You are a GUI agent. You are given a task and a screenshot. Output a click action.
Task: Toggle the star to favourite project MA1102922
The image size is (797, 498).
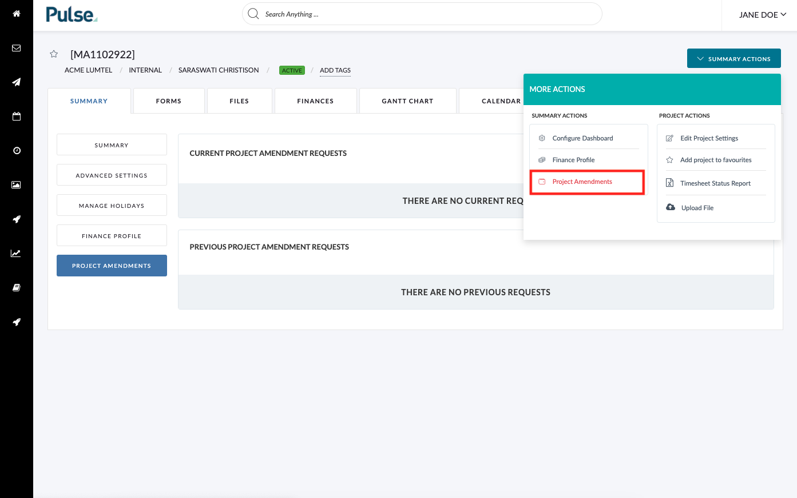(x=53, y=54)
